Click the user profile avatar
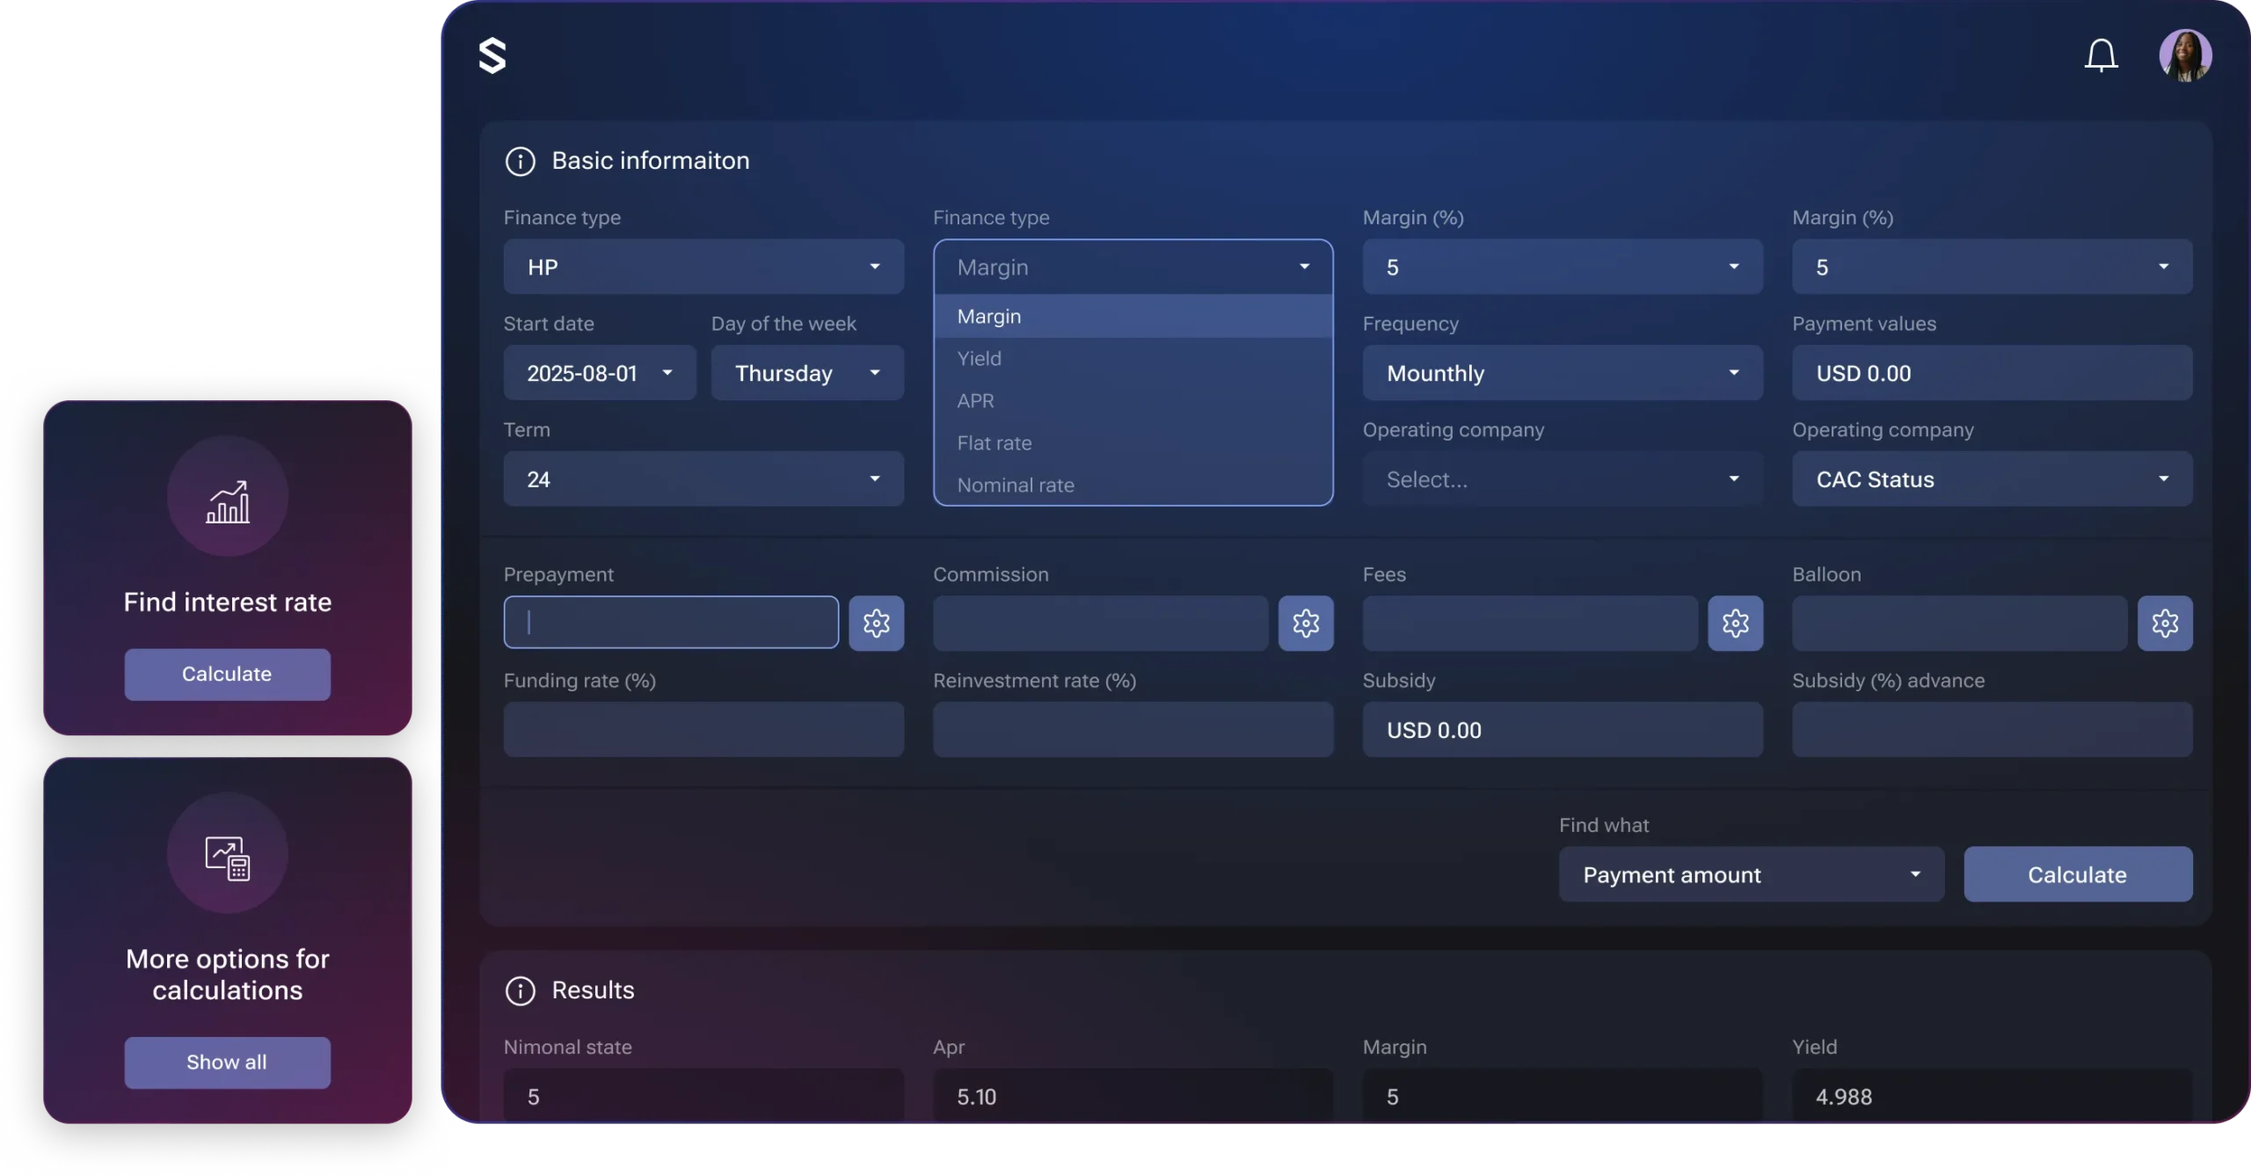This screenshot has width=2251, height=1176. coord(2185,55)
